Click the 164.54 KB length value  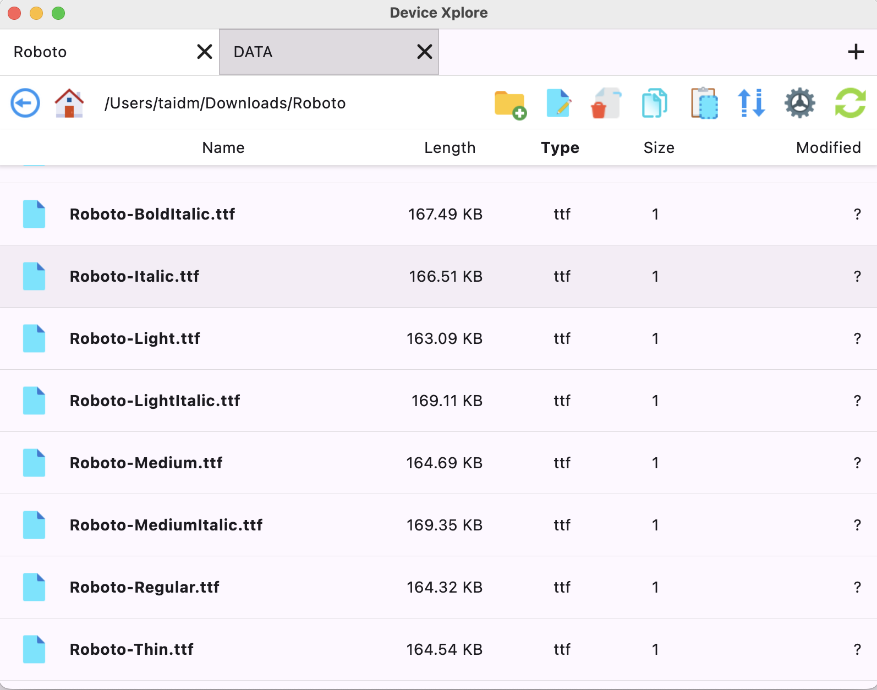445,649
